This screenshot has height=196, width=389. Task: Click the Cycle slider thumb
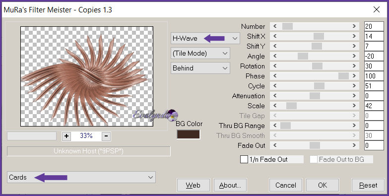319,86
